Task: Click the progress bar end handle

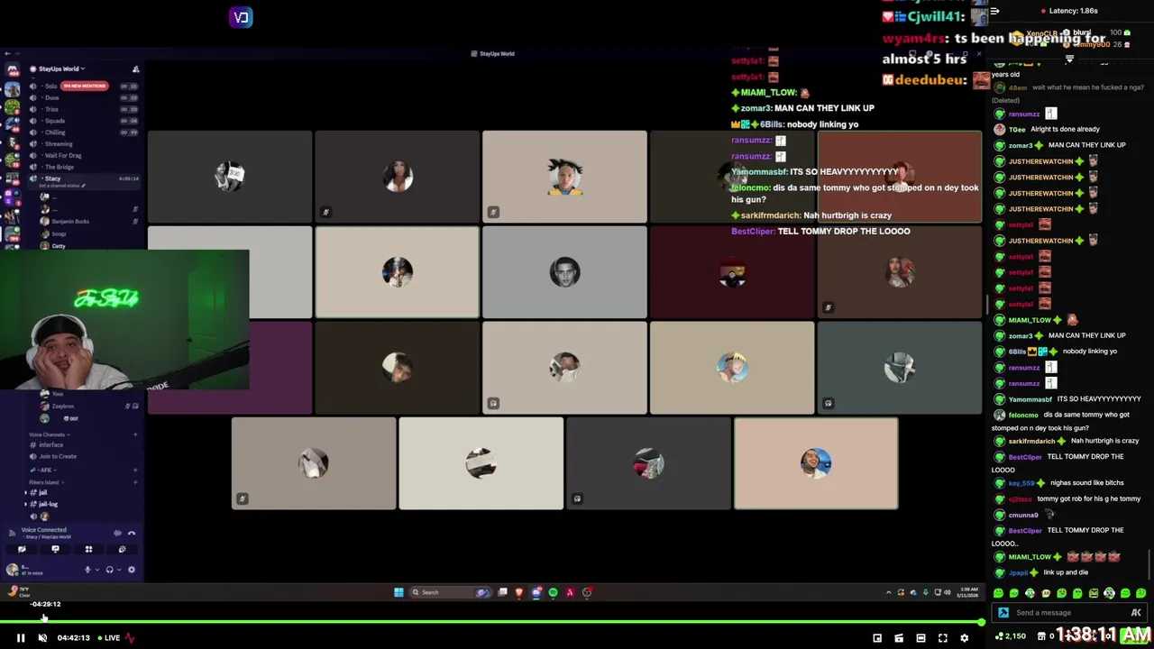Action: point(980,622)
